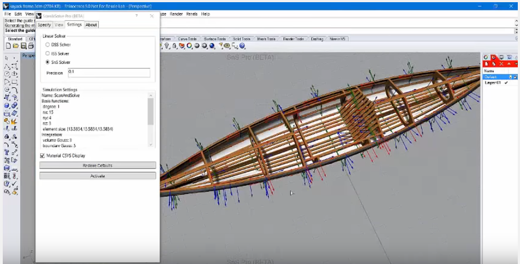
Task: Click the 'element size' line in Simulation Settings
Action: [x=78, y=128]
